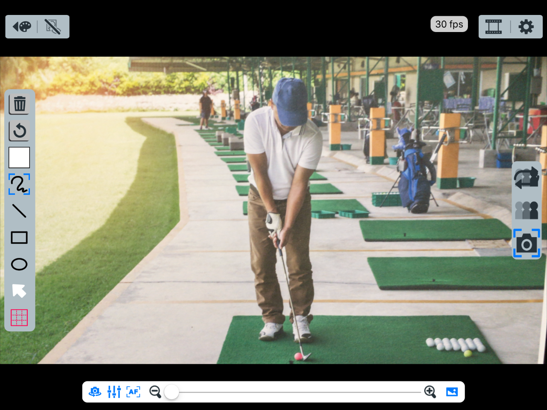Open the color palette collapse button

click(22, 27)
